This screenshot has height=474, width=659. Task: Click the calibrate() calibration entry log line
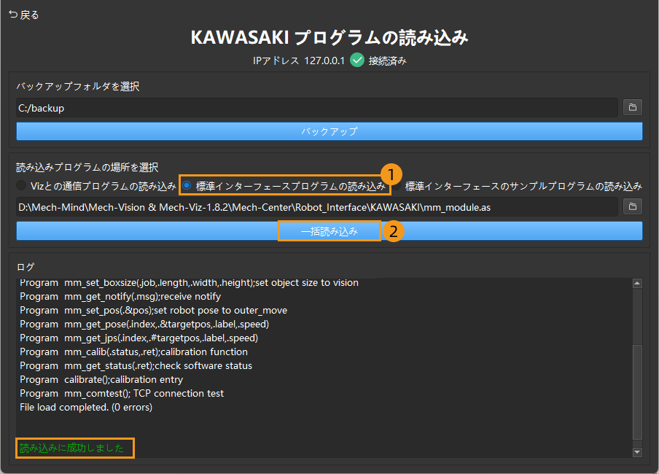[101, 379]
